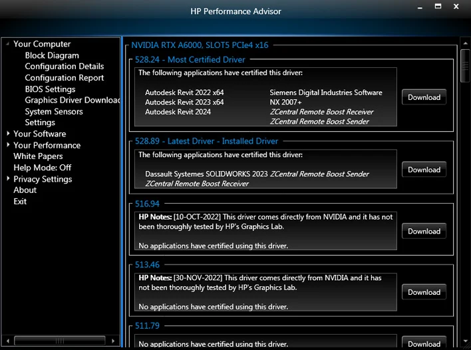
Task: Select Configuration Details in the sidebar
Action: [x=64, y=67]
